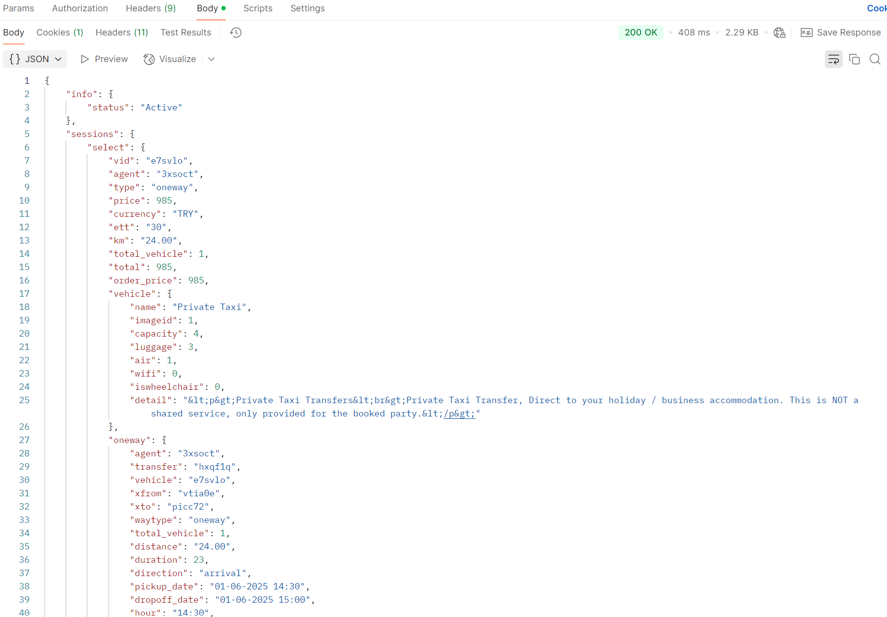The image size is (887, 617).
Task: Open the request Settings tab
Action: [x=307, y=8]
